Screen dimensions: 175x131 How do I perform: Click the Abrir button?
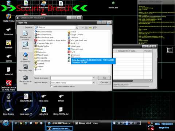[x=104, y=78]
